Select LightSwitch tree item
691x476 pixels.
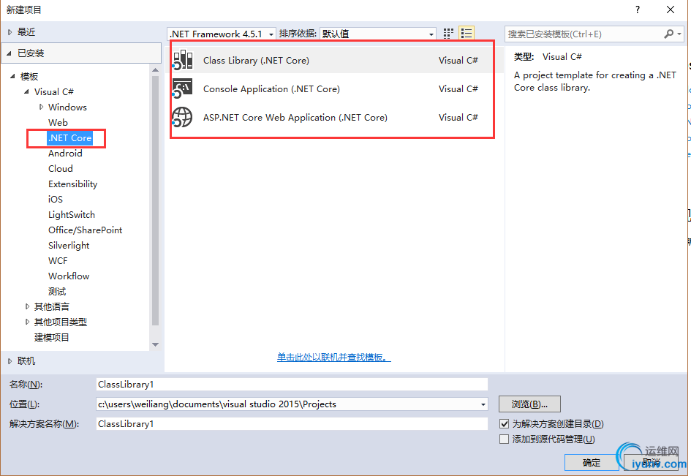point(72,215)
